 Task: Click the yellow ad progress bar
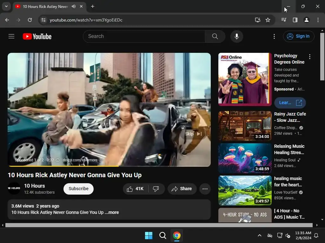pos(63,166)
